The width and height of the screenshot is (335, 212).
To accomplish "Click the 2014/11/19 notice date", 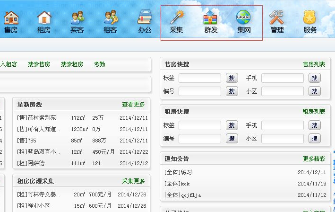I will [312, 184].
